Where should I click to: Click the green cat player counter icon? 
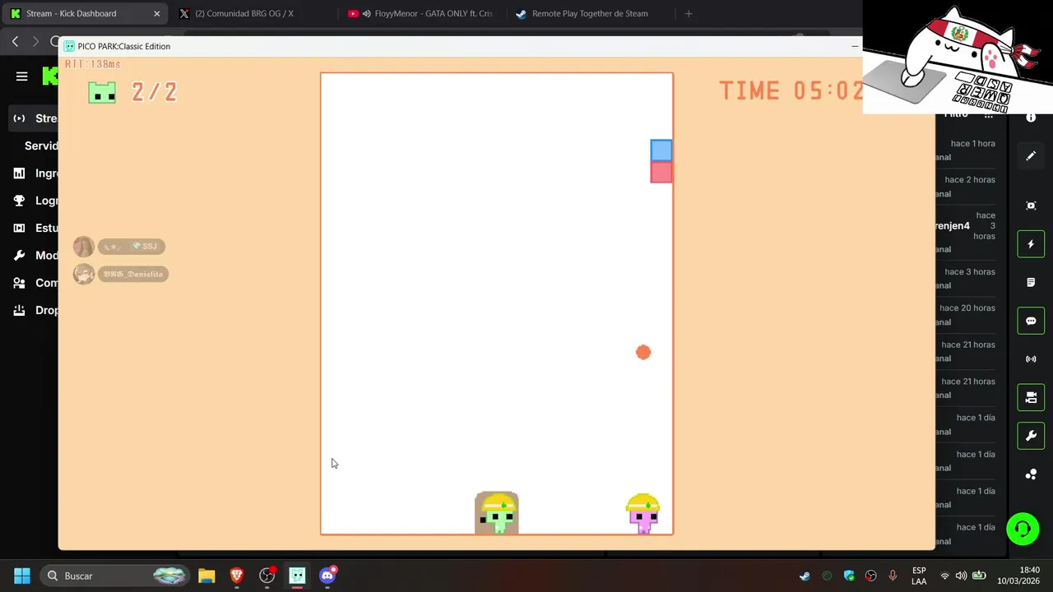[x=102, y=92]
